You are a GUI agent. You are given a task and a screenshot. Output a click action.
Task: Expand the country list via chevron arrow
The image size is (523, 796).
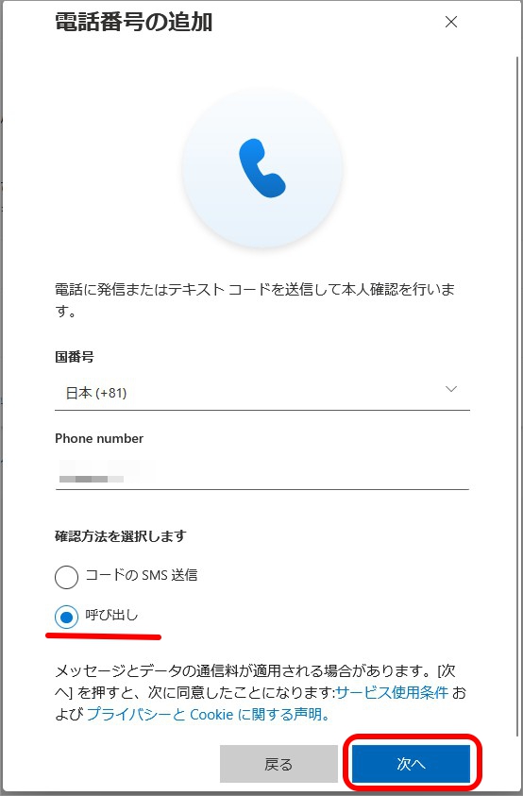coord(451,389)
